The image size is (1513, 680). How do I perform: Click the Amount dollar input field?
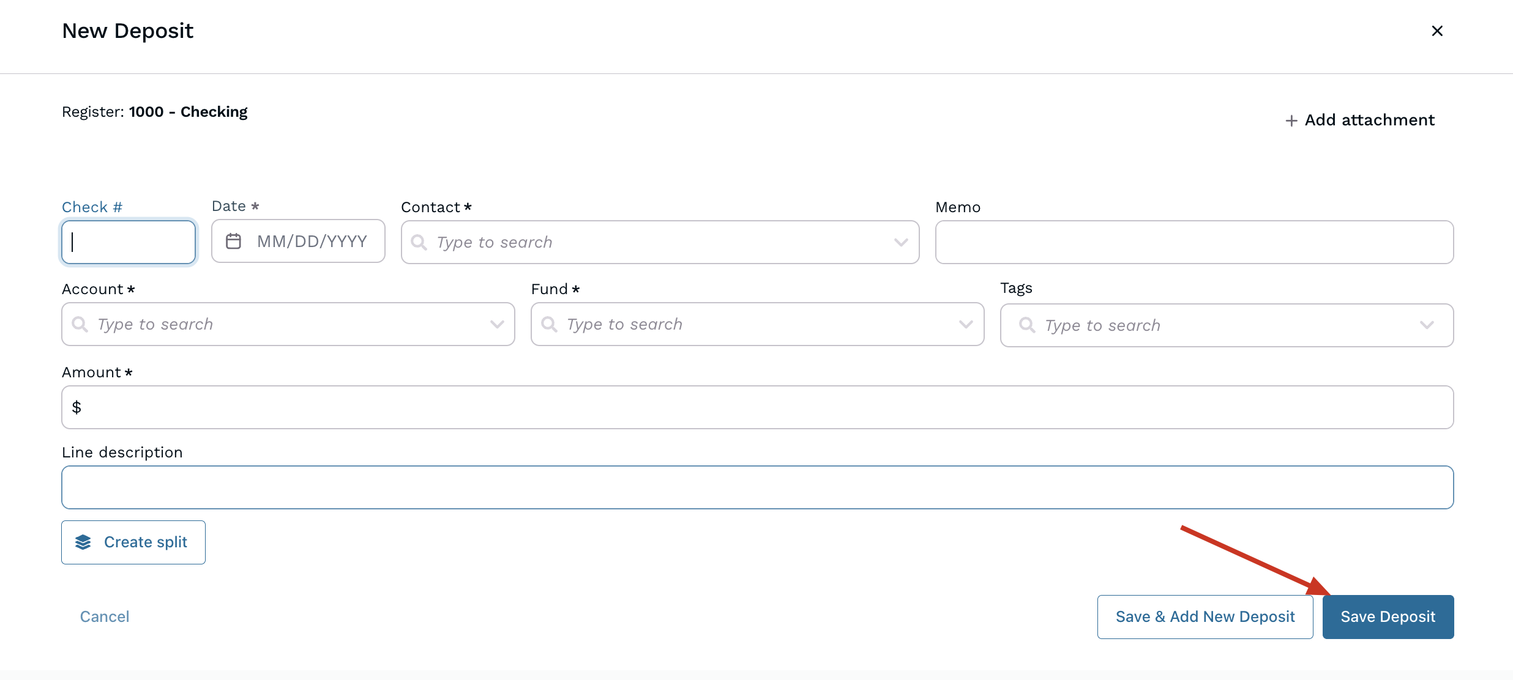pyautogui.click(x=757, y=407)
